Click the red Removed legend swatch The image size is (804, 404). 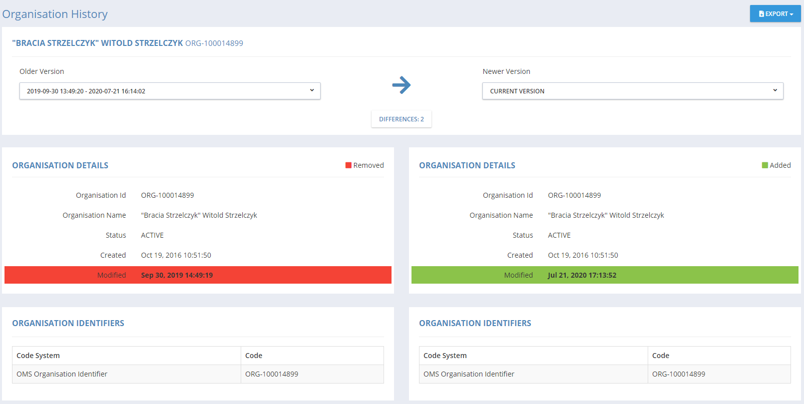click(x=348, y=165)
